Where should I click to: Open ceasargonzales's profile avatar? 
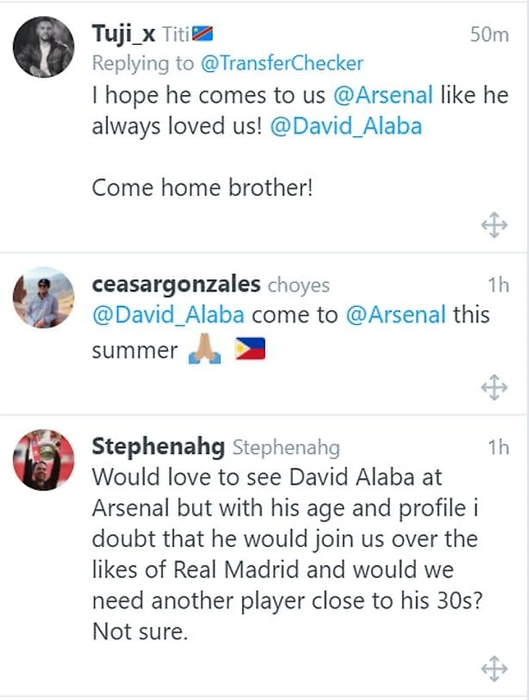(43, 297)
